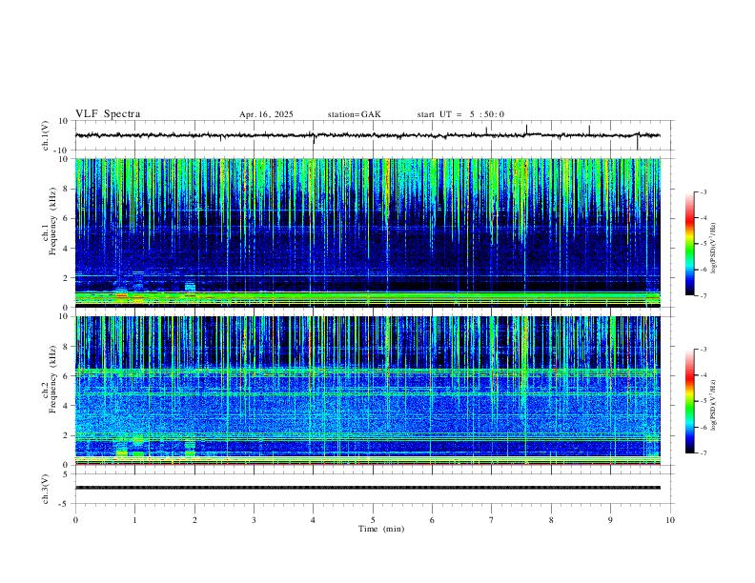This screenshot has height=583, width=755.
Task: Click the 'VLF Spectra' title text
Action: click(108, 114)
